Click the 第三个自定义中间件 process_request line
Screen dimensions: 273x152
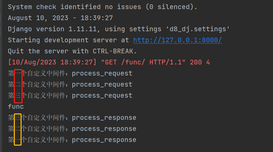click(x=70, y=95)
